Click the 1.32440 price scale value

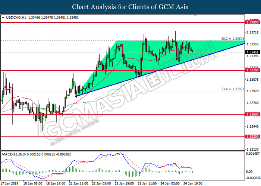point(253,126)
